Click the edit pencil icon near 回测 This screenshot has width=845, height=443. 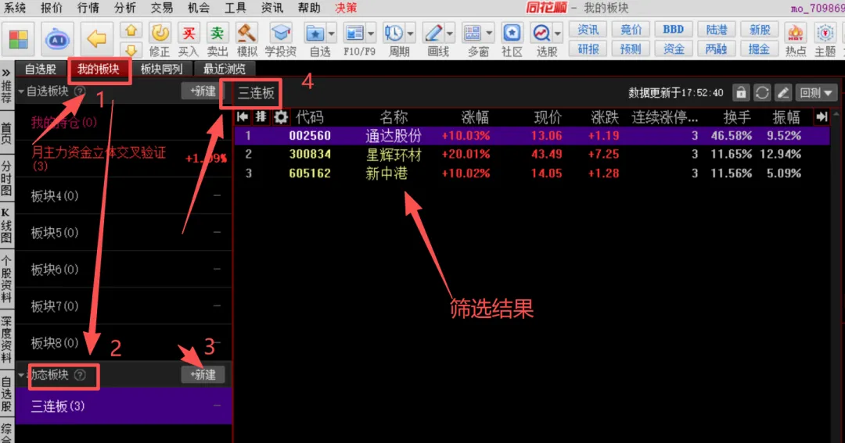click(x=783, y=92)
